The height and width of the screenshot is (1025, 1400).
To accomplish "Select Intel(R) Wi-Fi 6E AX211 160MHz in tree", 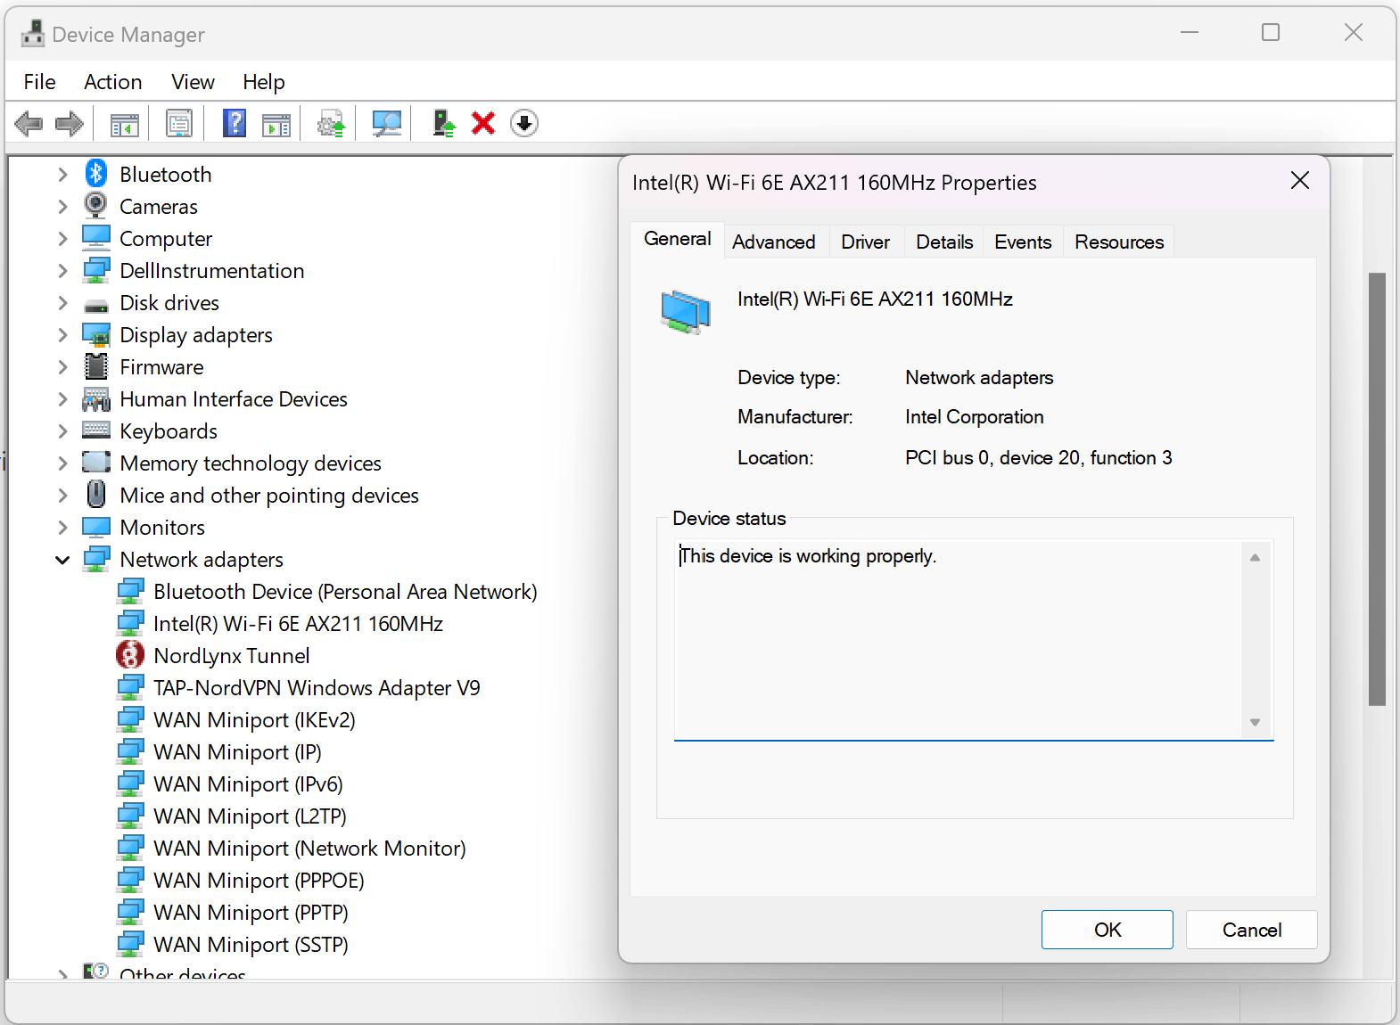I will click(298, 624).
